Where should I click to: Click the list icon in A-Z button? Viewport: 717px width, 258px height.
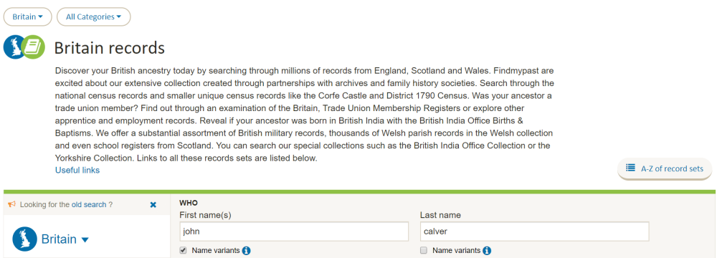pos(630,168)
